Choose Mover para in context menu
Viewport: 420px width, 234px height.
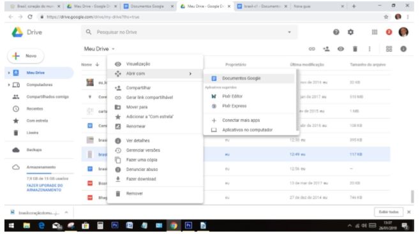coord(155,107)
